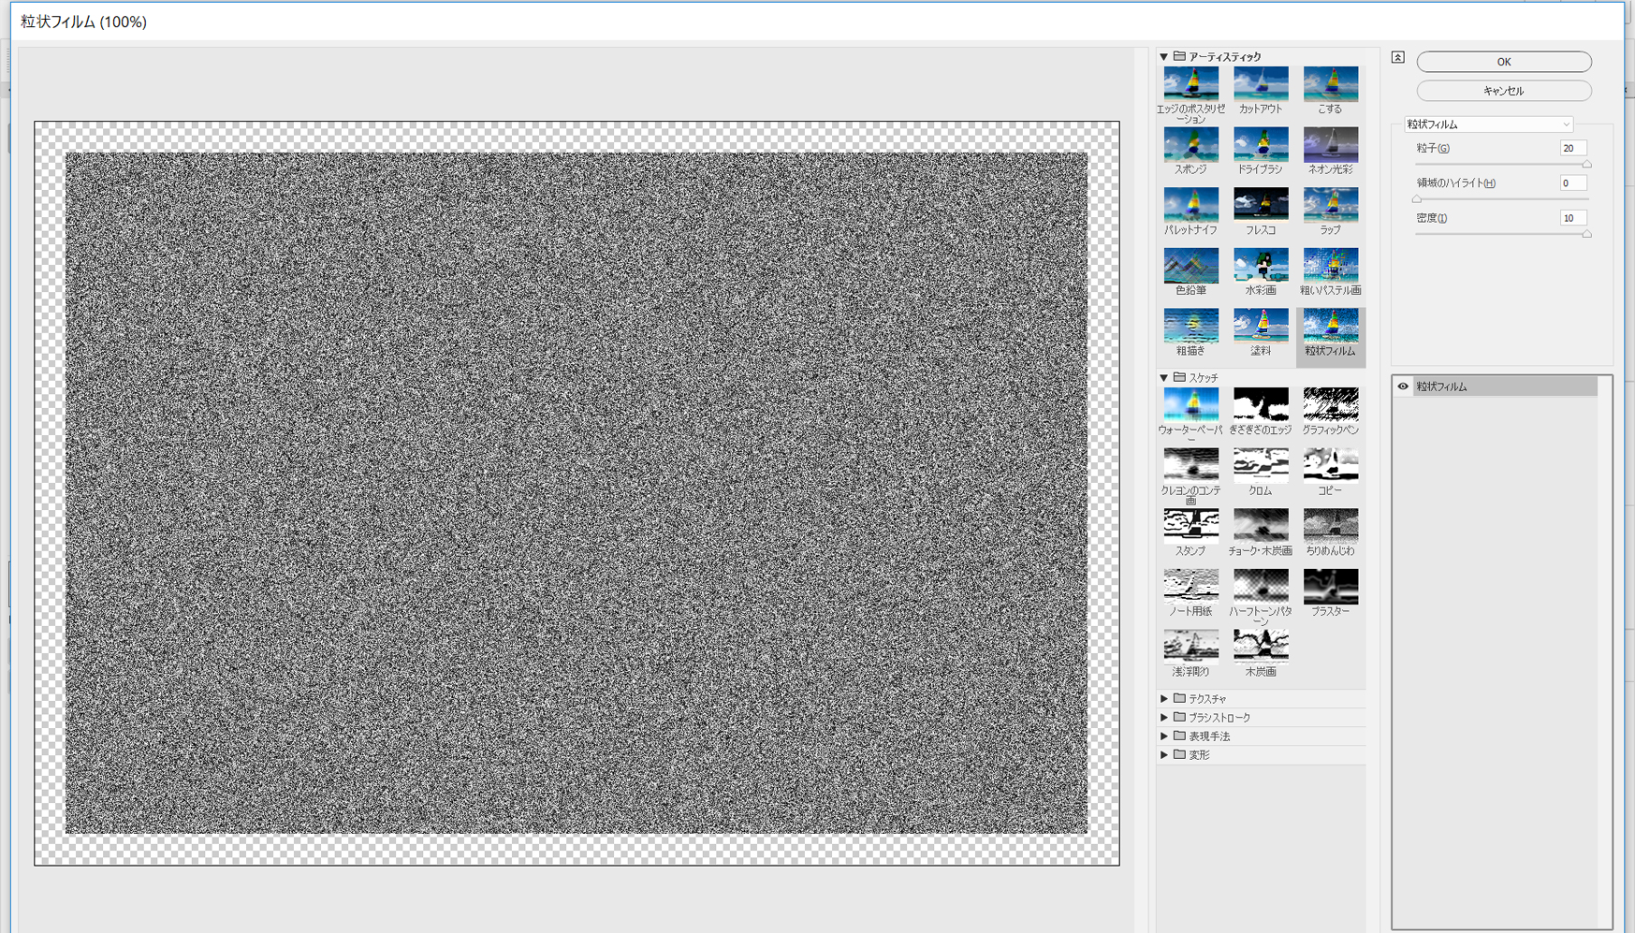Choose the ネオン光彩 filter thumbnail
The width and height of the screenshot is (1635, 933).
click(1330, 146)
